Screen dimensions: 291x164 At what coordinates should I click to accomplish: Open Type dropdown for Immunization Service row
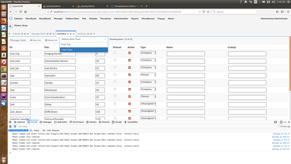click(x=148, y=60)
